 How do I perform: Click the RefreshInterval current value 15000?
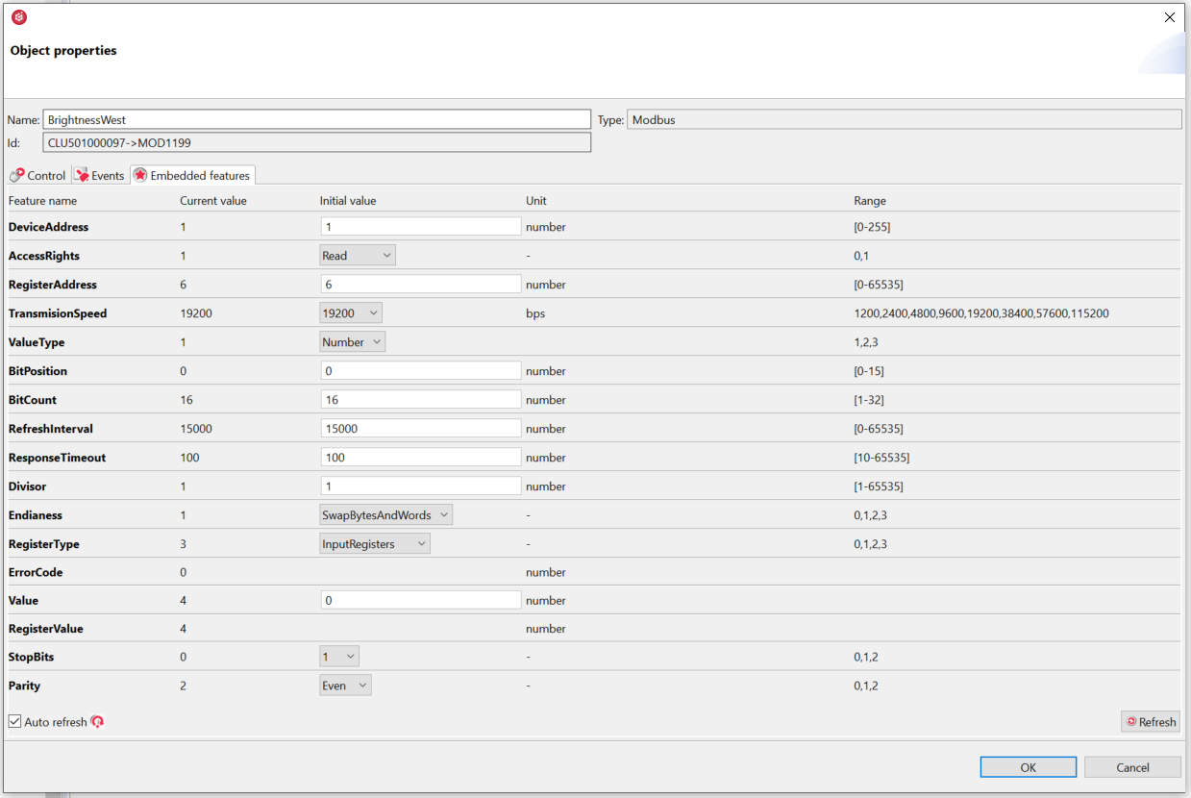pos(196,429)
